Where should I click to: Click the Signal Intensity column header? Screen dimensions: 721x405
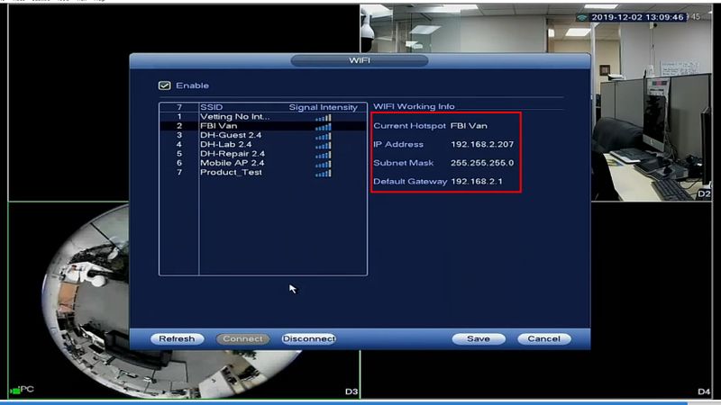coord(324,107)
